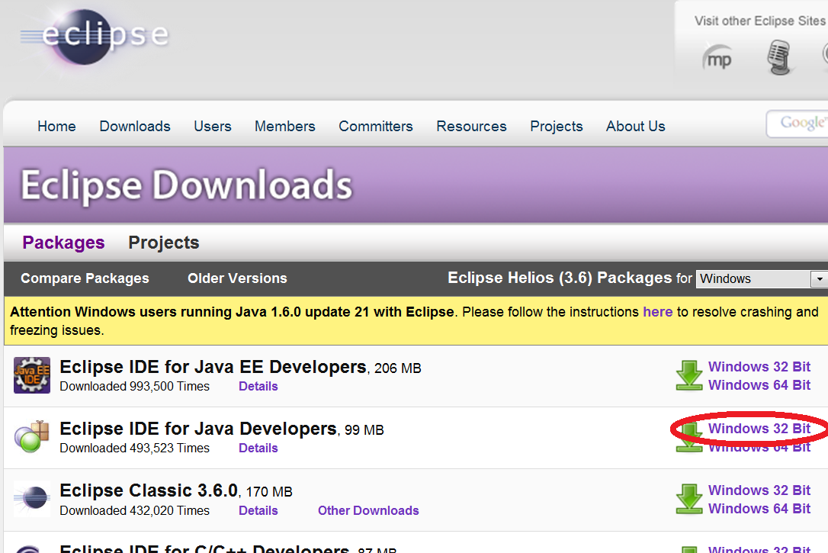828x553 pixels.
Task: Open the Windows platform dropdown
Action: pyautogui.click(x=762, y=278)
